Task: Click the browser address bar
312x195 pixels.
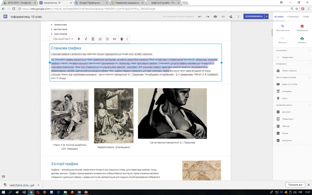Action: pos(153,9)
